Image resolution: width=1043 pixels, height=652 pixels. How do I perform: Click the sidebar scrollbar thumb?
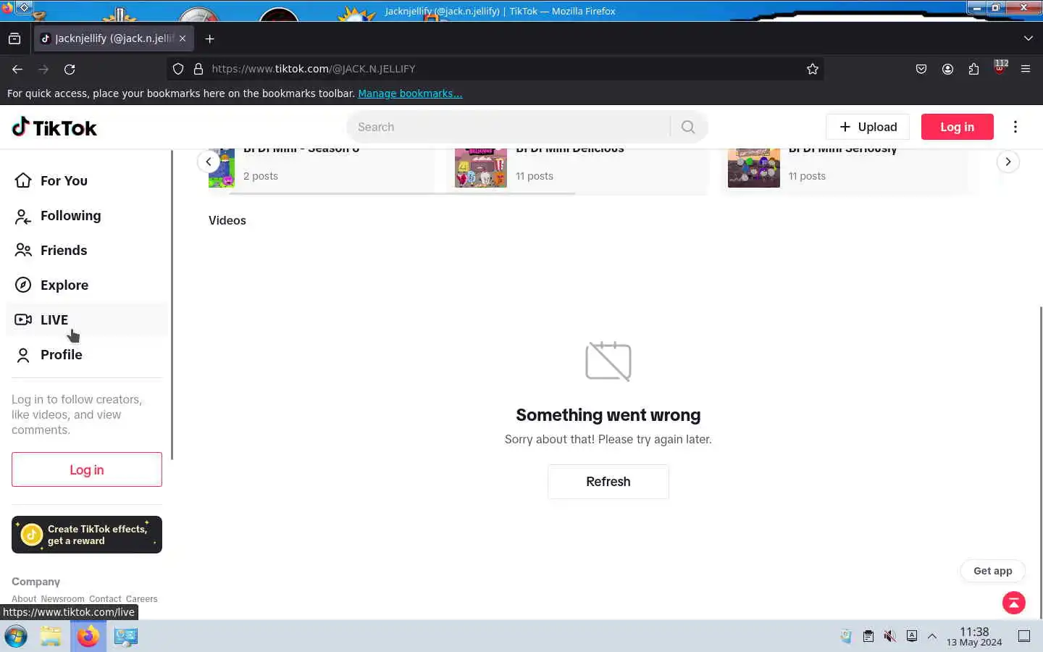[172, 304]
